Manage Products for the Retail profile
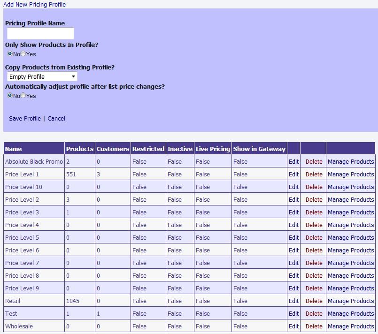Image resolution: width=378 pixels, height=334 pixels. pyautogui.click(x=351, y=301)
